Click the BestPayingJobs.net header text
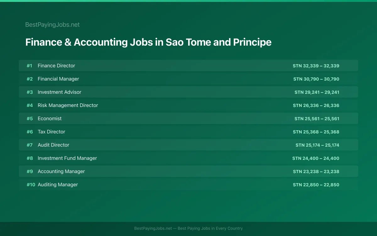The width and height of the screenshot is (377, 236). 52,25
